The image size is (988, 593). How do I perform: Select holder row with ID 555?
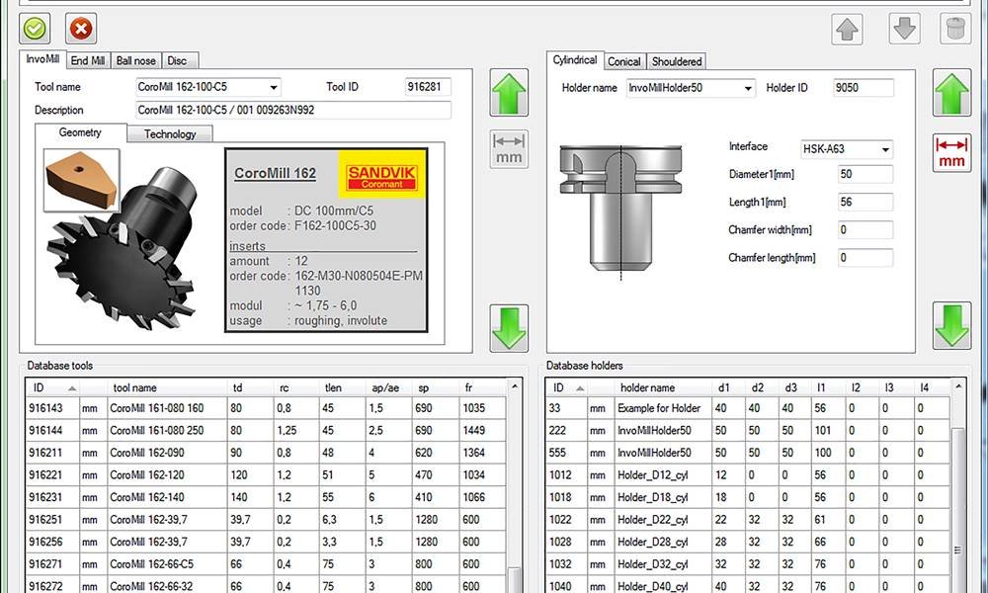click(x=748, y=453)
